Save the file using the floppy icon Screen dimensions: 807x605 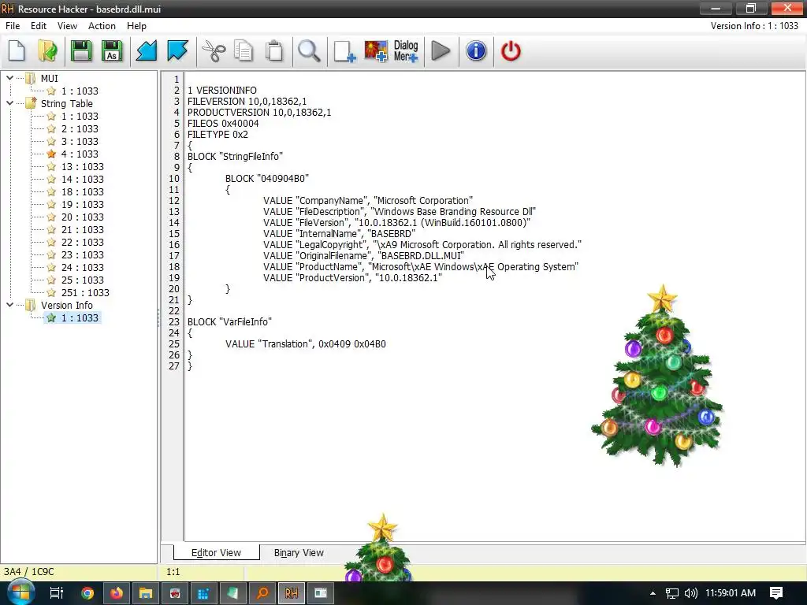point(81,51)
